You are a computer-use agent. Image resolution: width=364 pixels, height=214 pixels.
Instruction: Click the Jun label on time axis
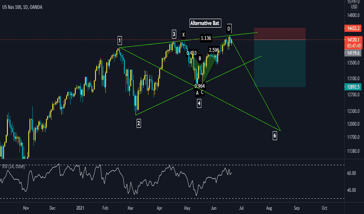pos(214,208)
